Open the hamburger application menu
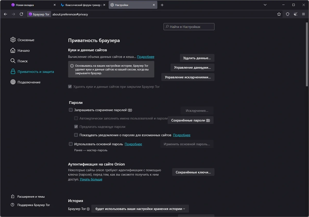 304,14
